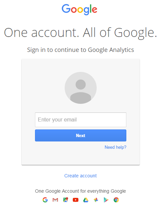Select the Google Maps pin icon

click(65, 200)
